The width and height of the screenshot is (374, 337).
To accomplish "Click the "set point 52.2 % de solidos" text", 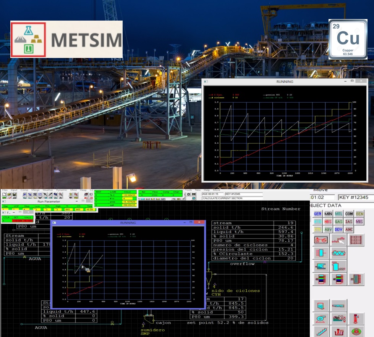I will 228,323.
